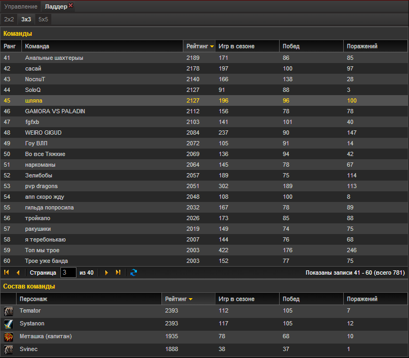Sort teams by Рейтинг column arrow

(212, 46)
